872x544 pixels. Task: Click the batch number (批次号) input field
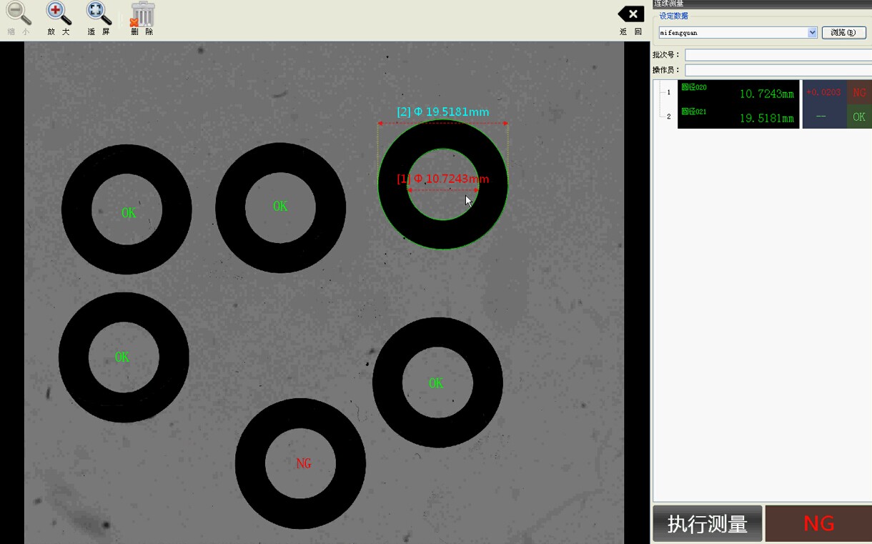point(778,55)
